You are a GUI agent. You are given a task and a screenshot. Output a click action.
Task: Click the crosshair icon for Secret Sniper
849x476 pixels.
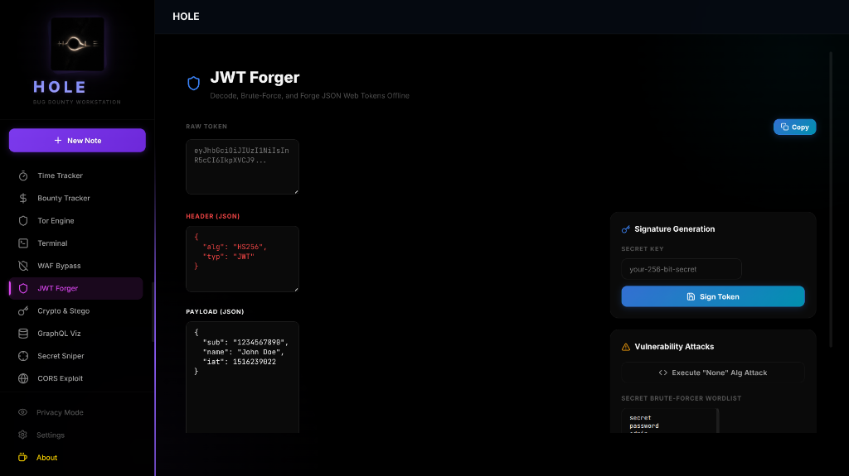[x=23, y=356]
